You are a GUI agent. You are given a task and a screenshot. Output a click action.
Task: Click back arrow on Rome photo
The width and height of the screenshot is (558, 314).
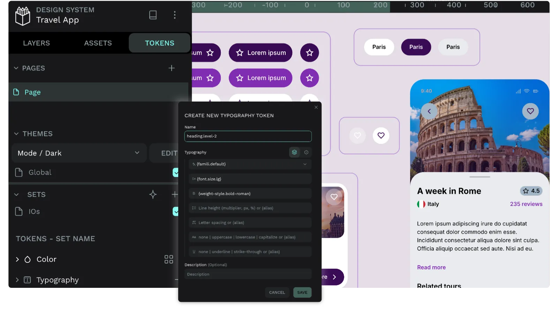(429, 111)
